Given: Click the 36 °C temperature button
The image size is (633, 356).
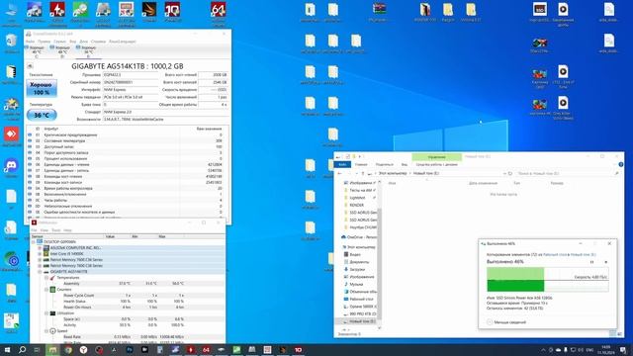Looking at the screenshot, I should coord(42,115).
